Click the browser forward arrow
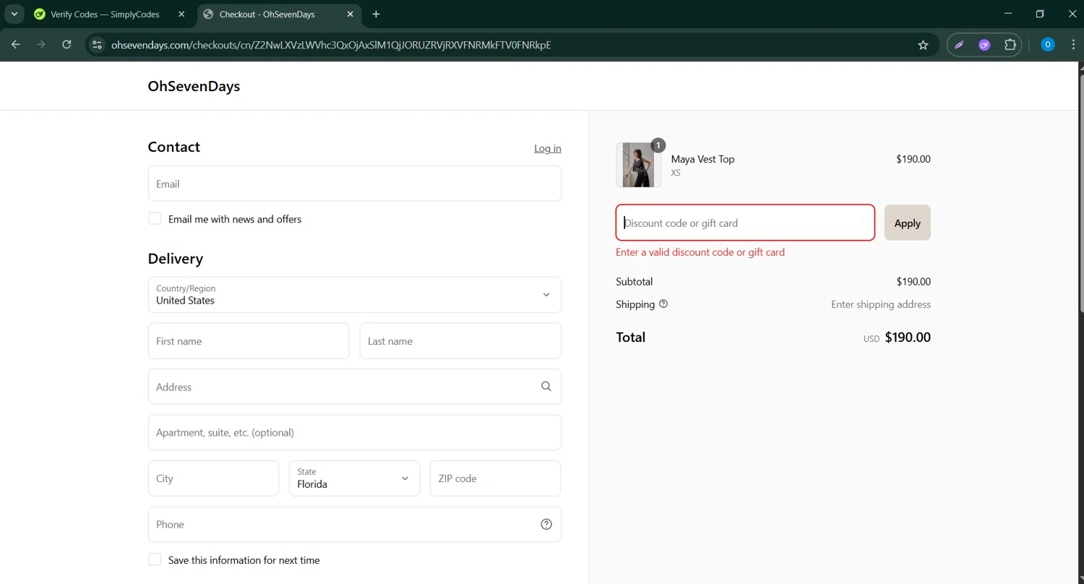 coord(41,45)
